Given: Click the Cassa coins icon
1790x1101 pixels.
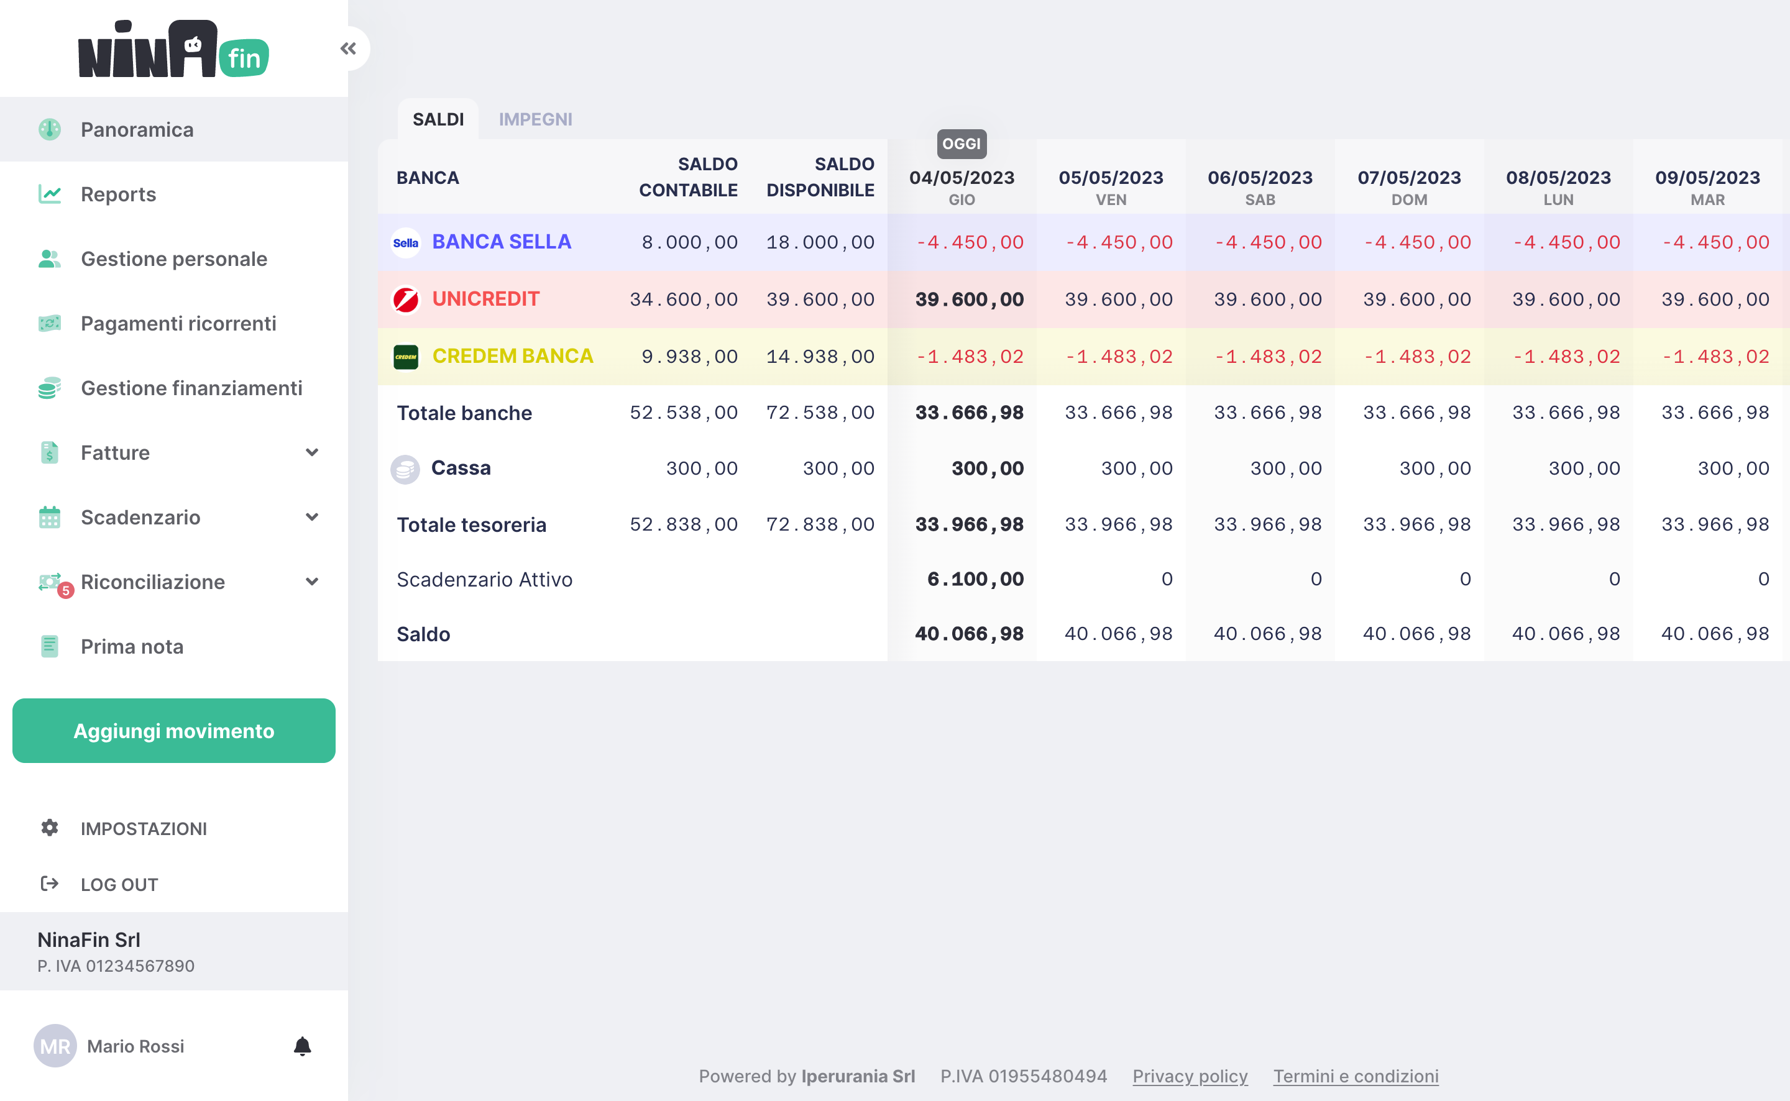Looking at the screenshot, I should [405, 469].
